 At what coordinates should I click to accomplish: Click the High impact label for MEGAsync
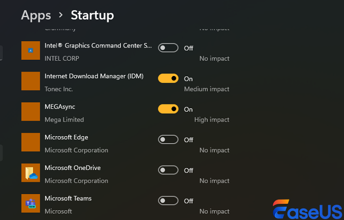pyautogui.click(x=212, y=120)
